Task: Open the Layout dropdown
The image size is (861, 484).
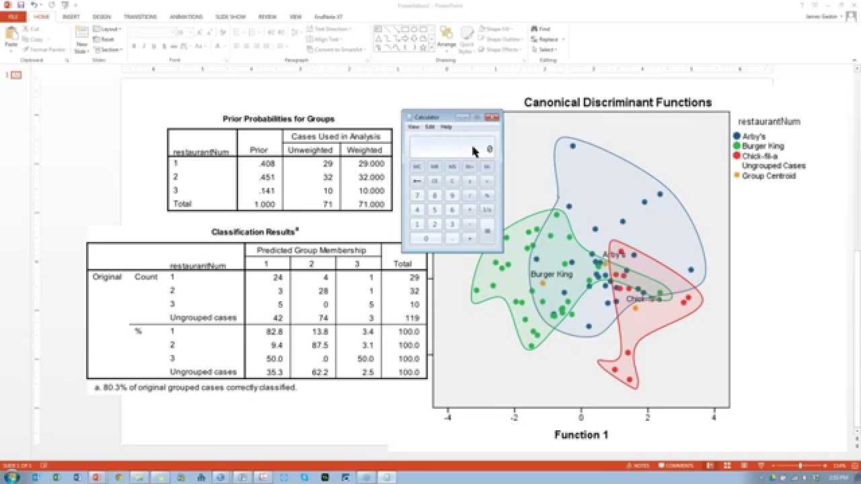Action: (107, 29)
